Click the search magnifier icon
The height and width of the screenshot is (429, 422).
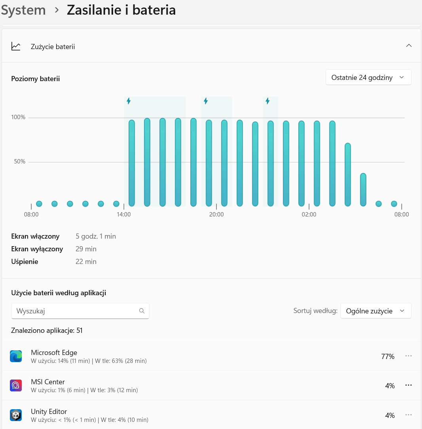click(x=142, y=311)
